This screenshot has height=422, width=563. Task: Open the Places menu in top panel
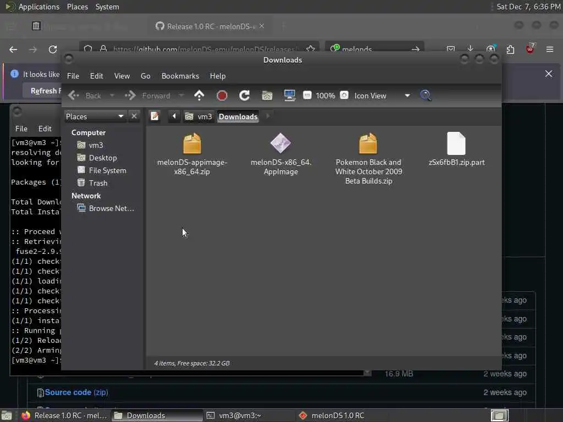[78, 7]
